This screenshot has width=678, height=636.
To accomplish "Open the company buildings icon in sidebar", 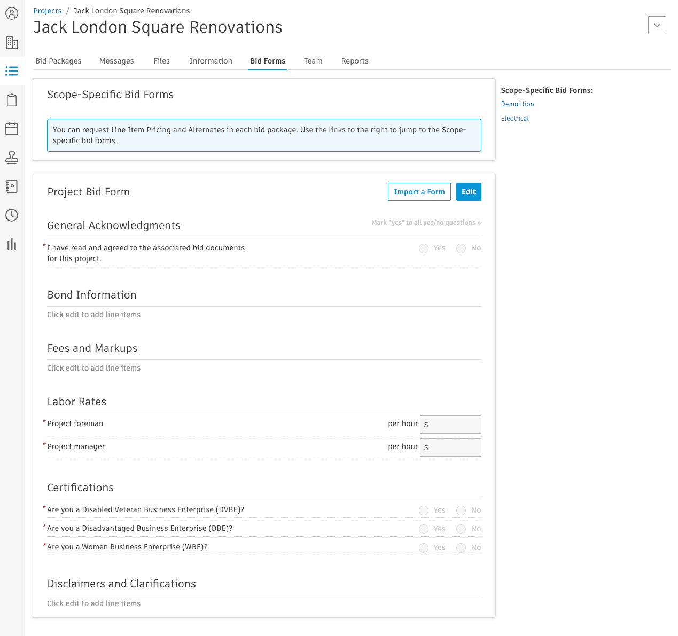I will (12, 42).
